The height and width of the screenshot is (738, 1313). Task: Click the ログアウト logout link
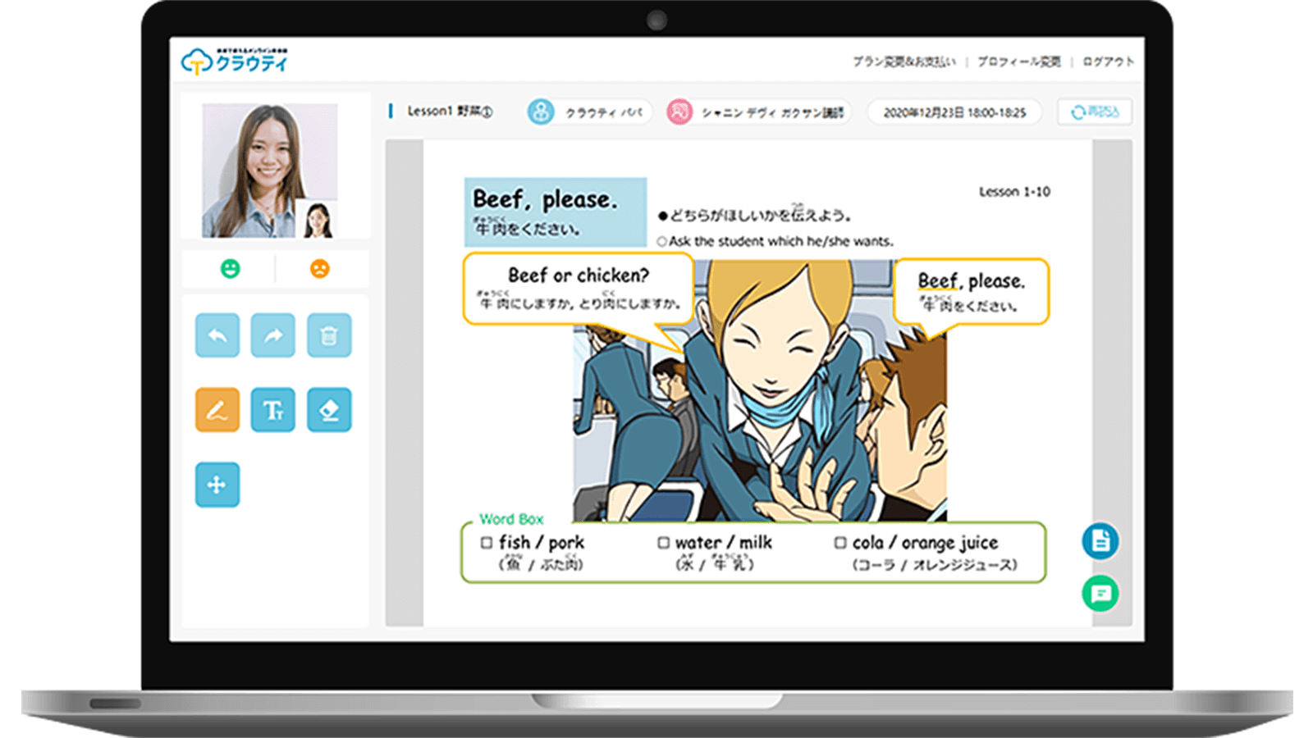click(x=1108, y=61)
